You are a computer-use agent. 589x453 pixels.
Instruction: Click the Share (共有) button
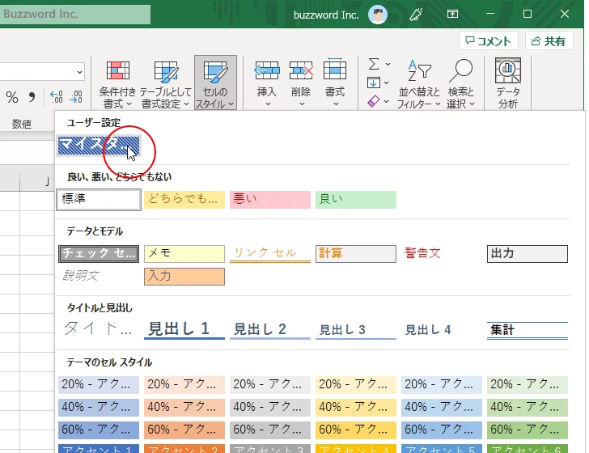pyautogui.click(x=549, y=40)
